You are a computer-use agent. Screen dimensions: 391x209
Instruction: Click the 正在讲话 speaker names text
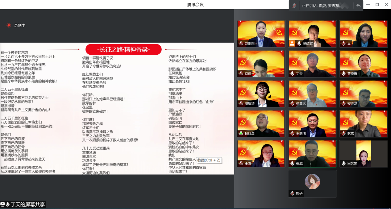(321, 6)
